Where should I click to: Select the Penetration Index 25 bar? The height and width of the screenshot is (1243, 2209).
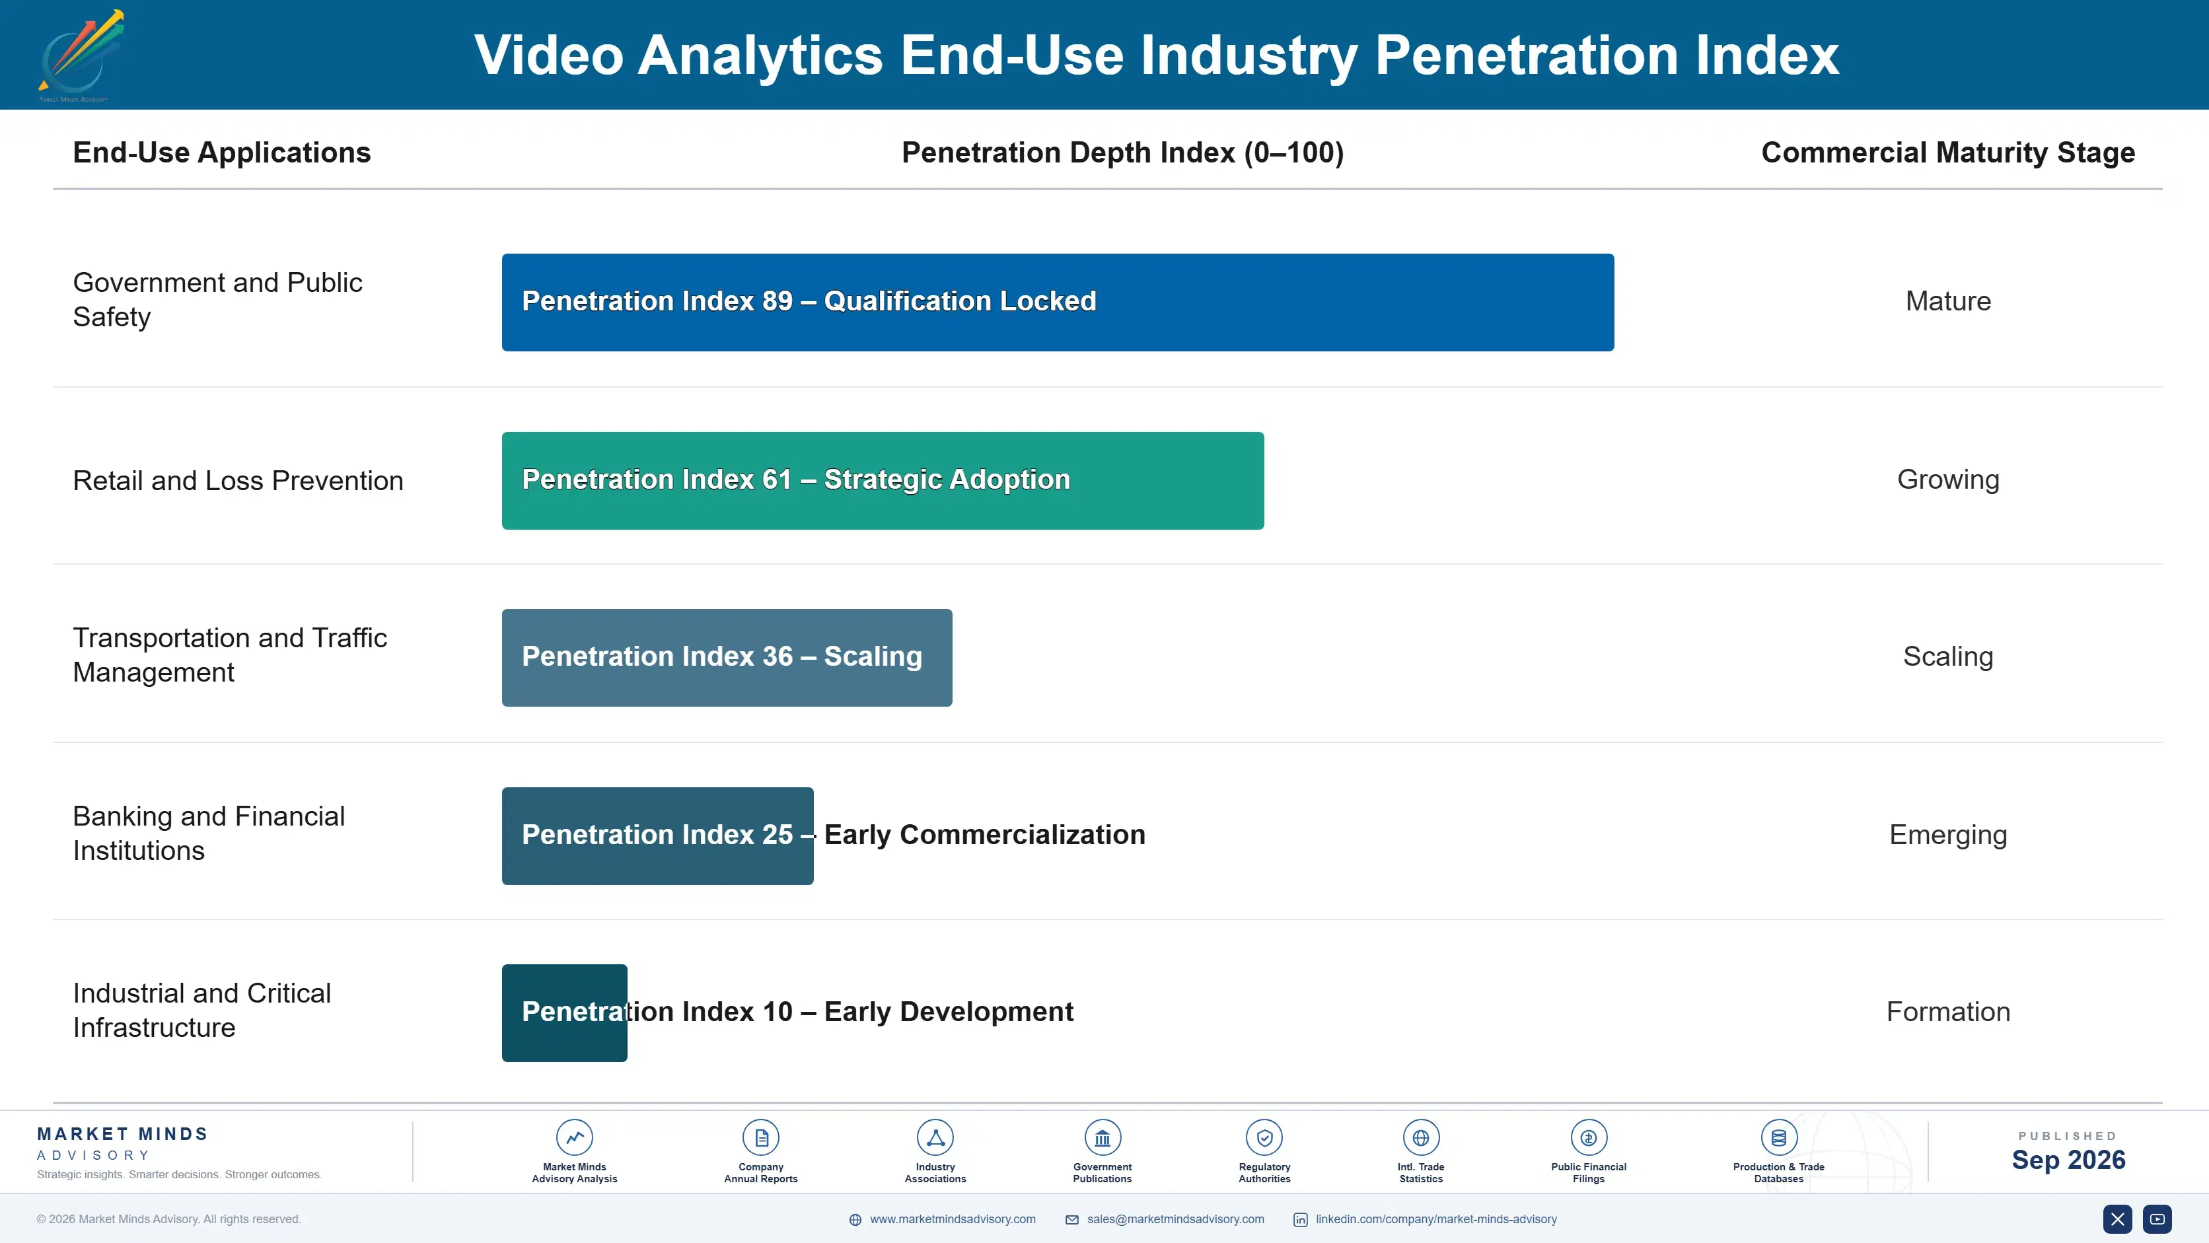point(657,835)
